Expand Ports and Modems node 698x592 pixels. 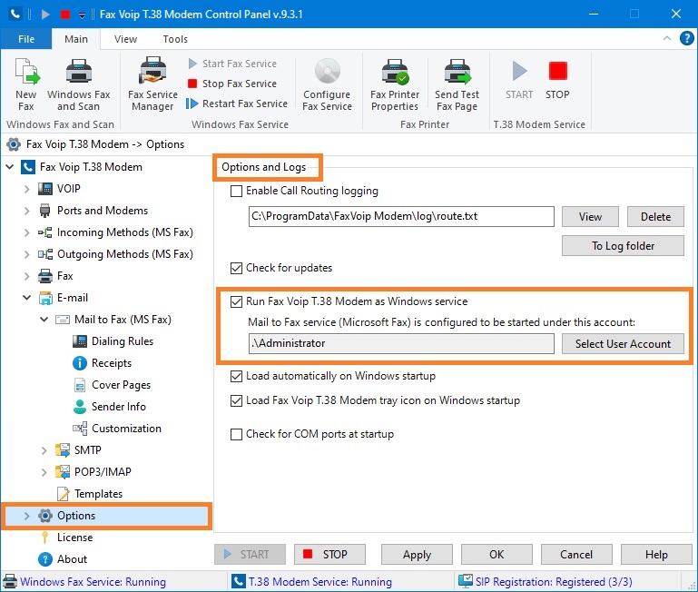26,211
